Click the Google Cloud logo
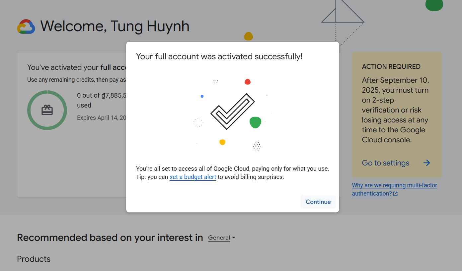The height and width of the screenshot is (271, 462). [x=26, y=27]
